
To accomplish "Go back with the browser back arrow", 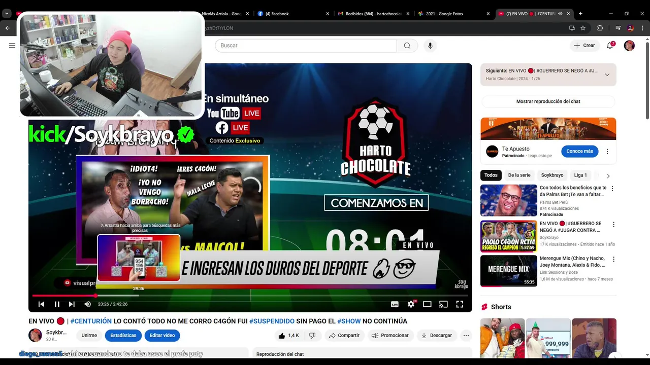I will click(x=7, y=28).
